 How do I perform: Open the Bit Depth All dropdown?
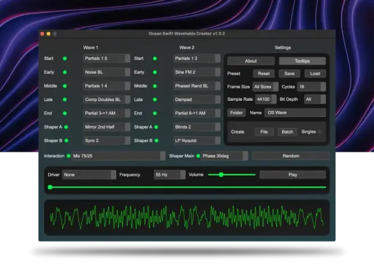click(x=315, y=100)
